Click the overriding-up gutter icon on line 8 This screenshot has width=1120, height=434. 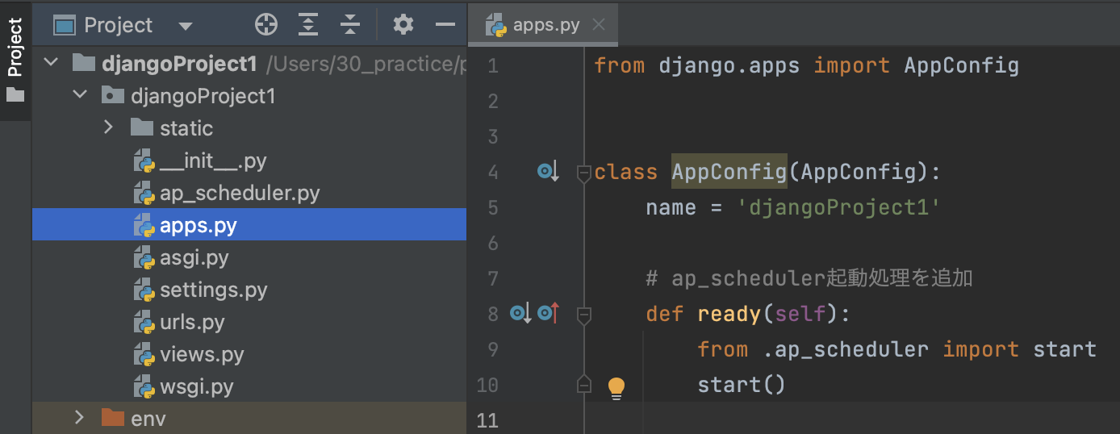[x=549, y=313]
